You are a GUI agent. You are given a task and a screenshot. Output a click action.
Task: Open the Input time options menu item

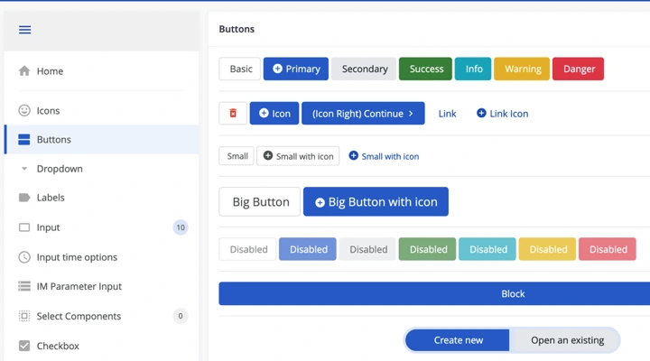tap(101, 257)
